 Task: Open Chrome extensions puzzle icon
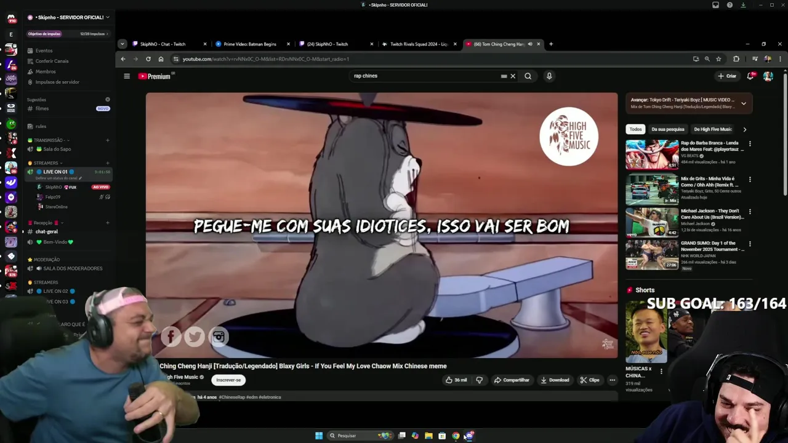click(x=736, y=59)
